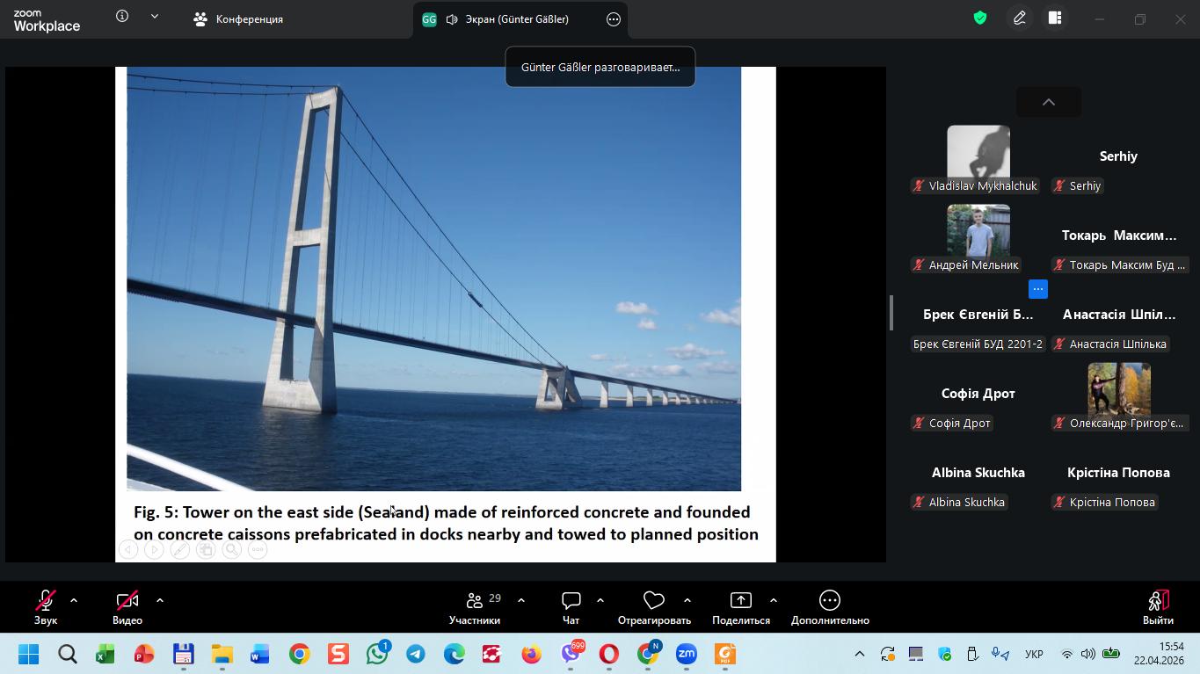
Task: Turn on camera with Видео button
Action: click(127, 601)
